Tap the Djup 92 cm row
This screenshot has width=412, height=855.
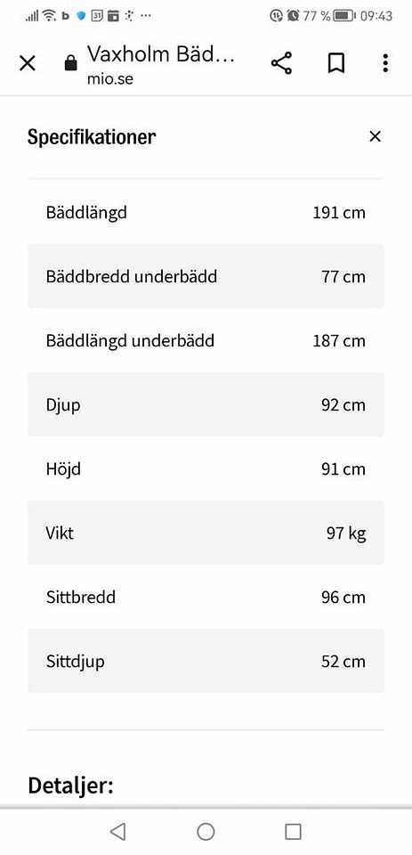(x=206, y=404)
